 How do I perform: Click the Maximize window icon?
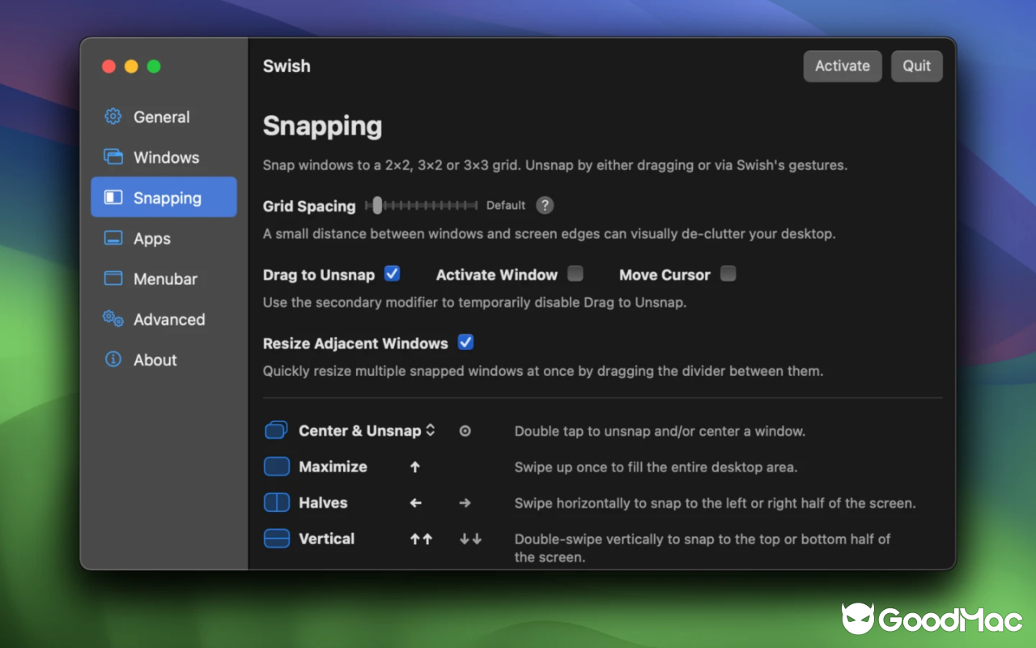[276, 467]
